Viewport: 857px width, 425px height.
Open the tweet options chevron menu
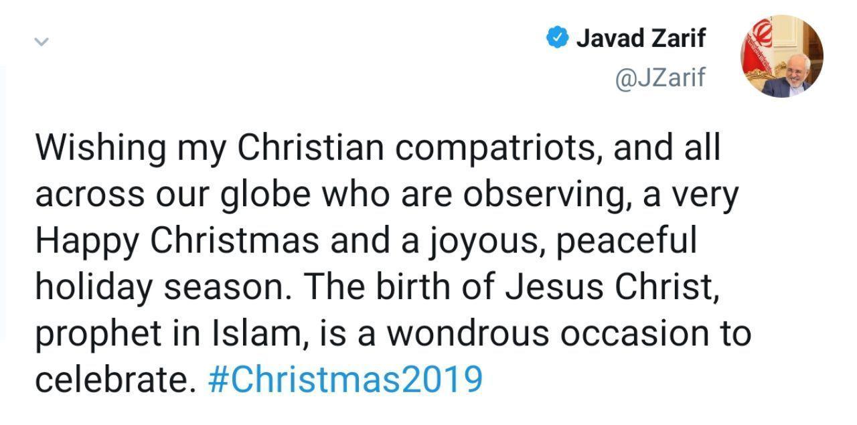tap(42, 41)
